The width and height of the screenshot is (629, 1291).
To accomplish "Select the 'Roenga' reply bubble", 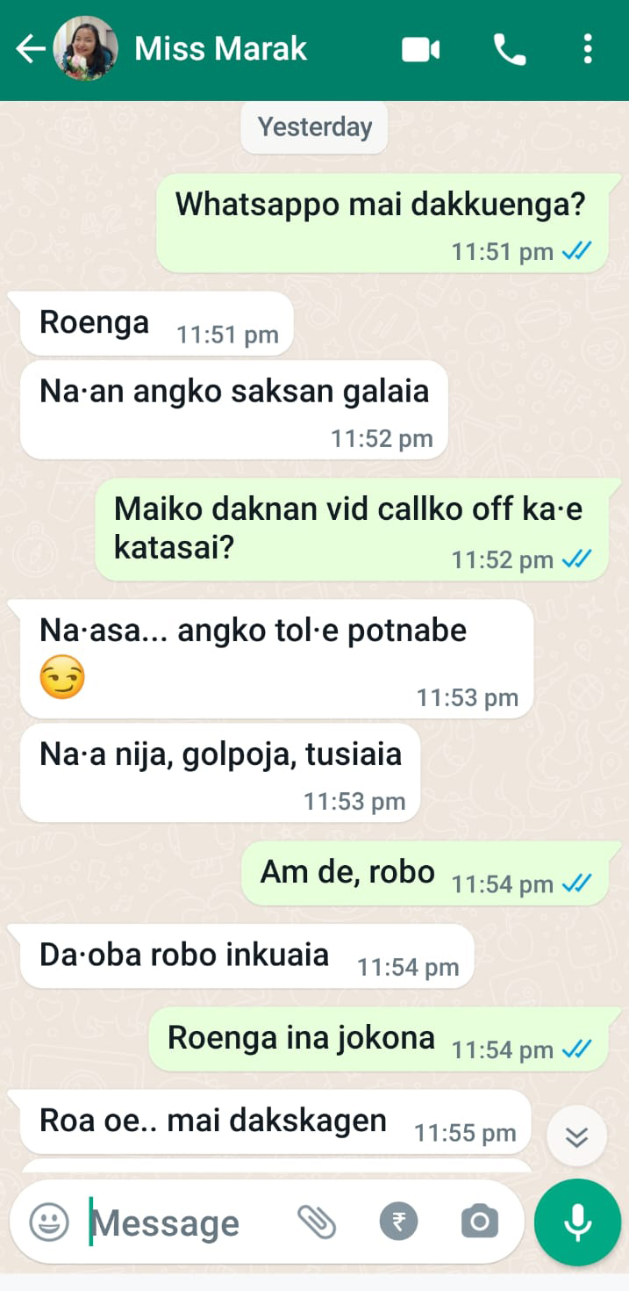I will click(x=157, y=324).
